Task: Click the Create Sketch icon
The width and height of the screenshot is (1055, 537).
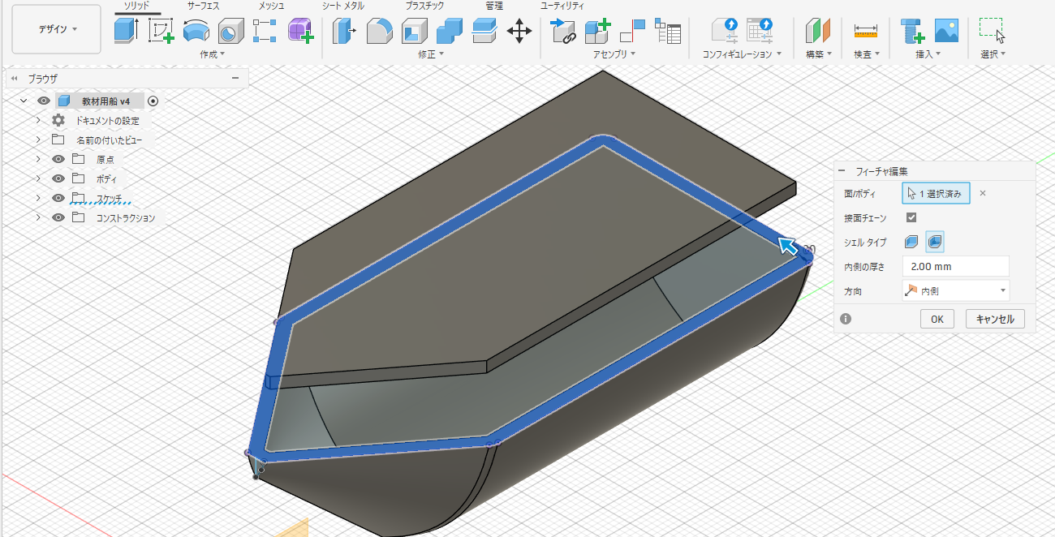Action: click(x=161, y=31)
